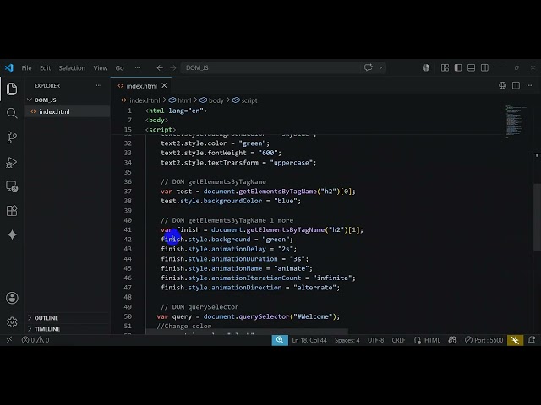This screenshot has width=541, height=405.
Task: Open Explorer views and more actions menu
Action: [x=99, y=85]
